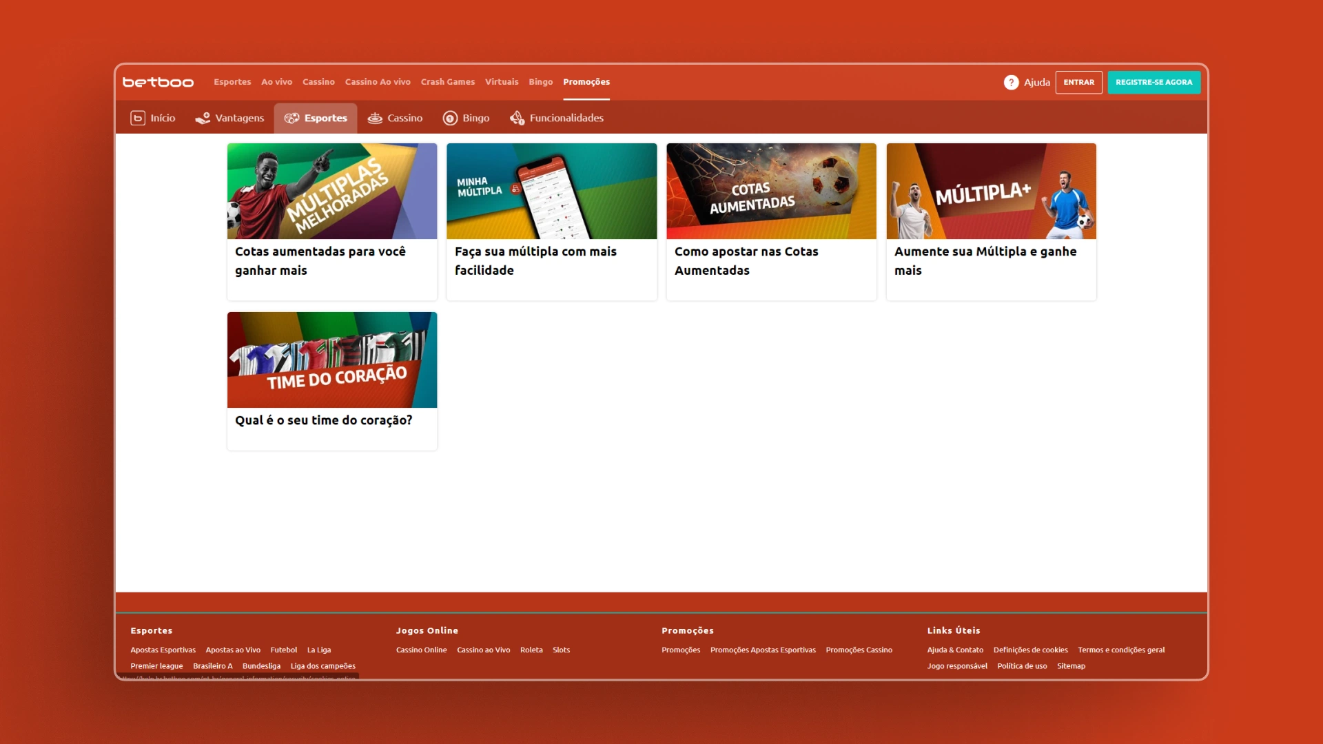Click the Cassino chips icon
The width and height of the screenshot is (1323, 744).
click(x=375, y=118)
